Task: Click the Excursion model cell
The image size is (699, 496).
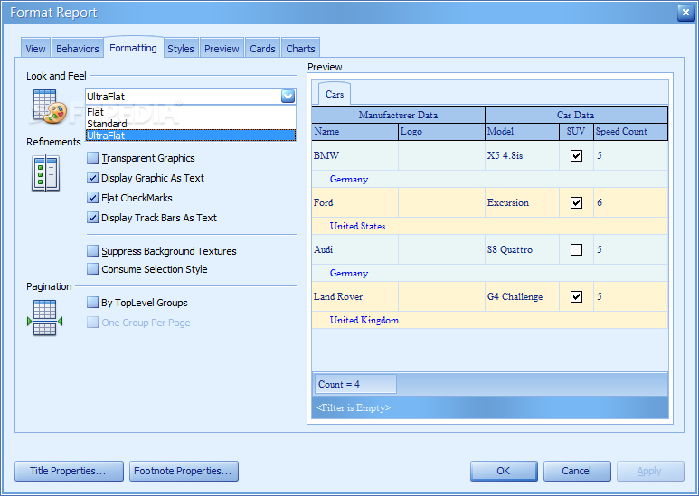Action: tap(522, 202)
